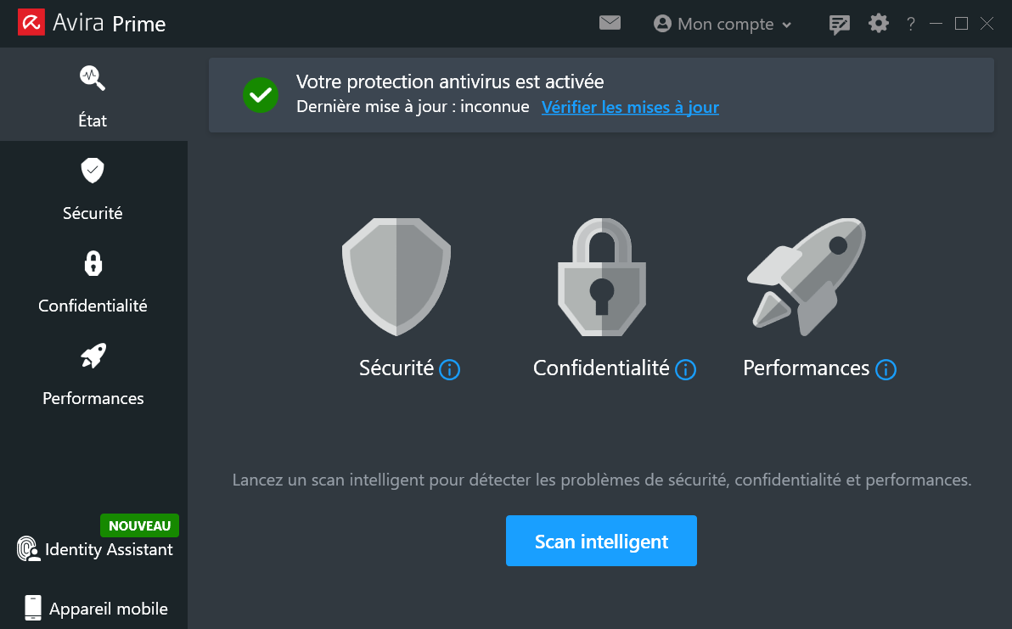Open help with the question mark icon
The image size is (1012, 629).
(910, 24)
